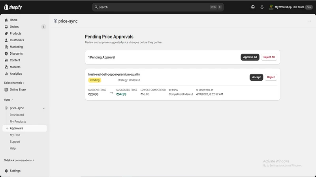Click the Discounts badge icon
The image size is (316, 177).
(6, 53)
